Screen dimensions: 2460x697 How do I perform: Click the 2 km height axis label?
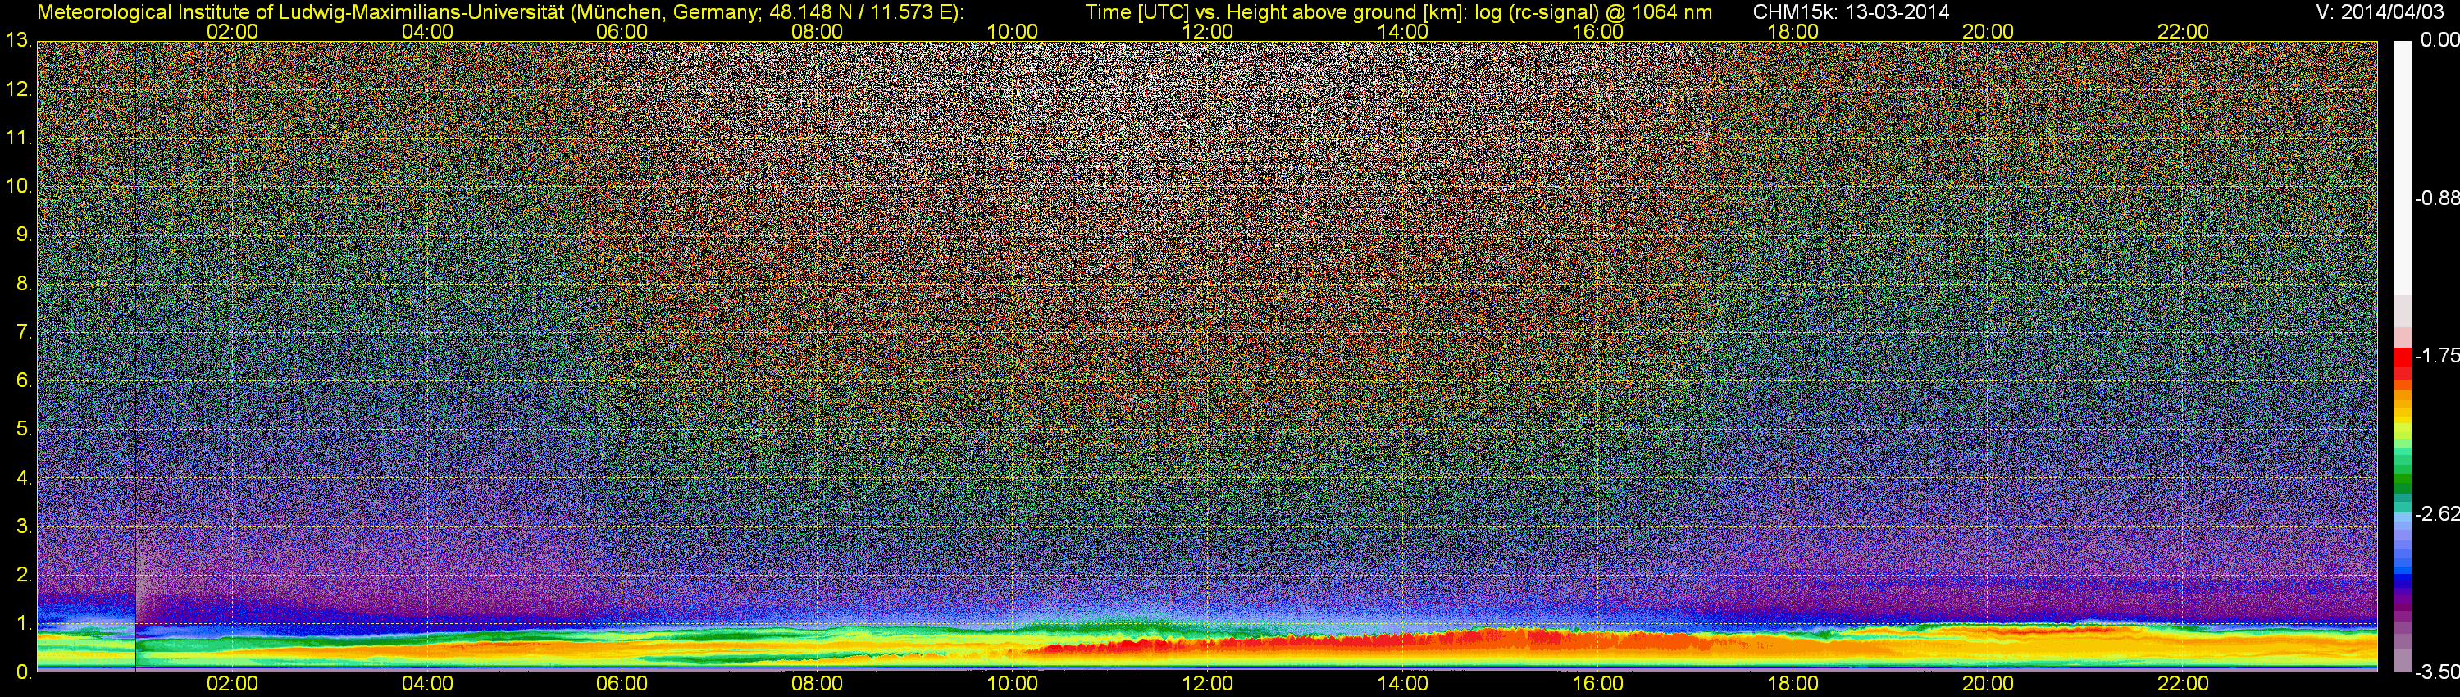click(x=24, y=575)
